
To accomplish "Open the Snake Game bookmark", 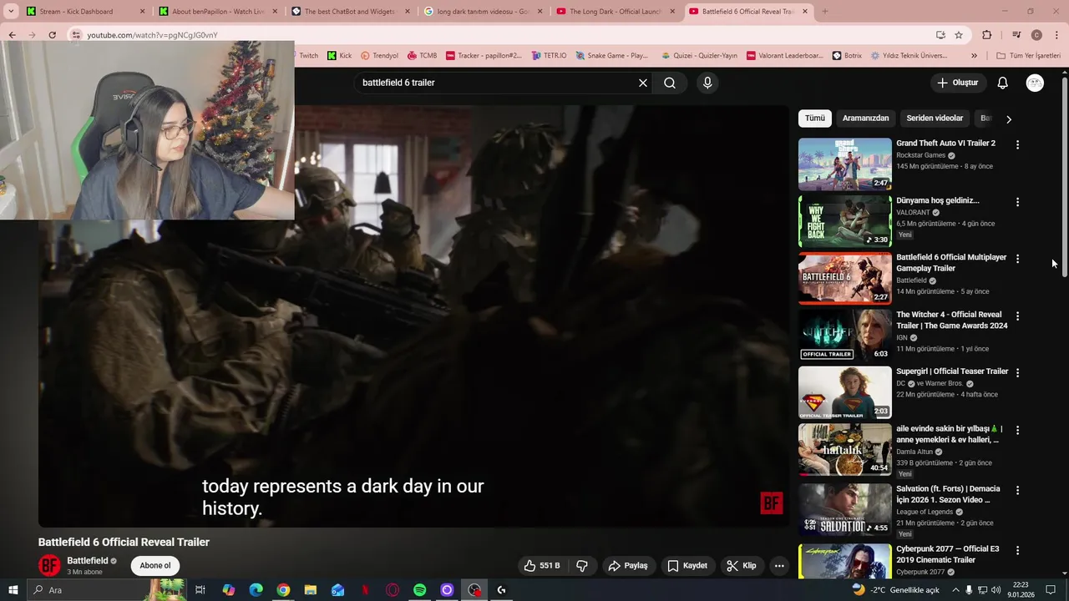I will tap(611, 56).
